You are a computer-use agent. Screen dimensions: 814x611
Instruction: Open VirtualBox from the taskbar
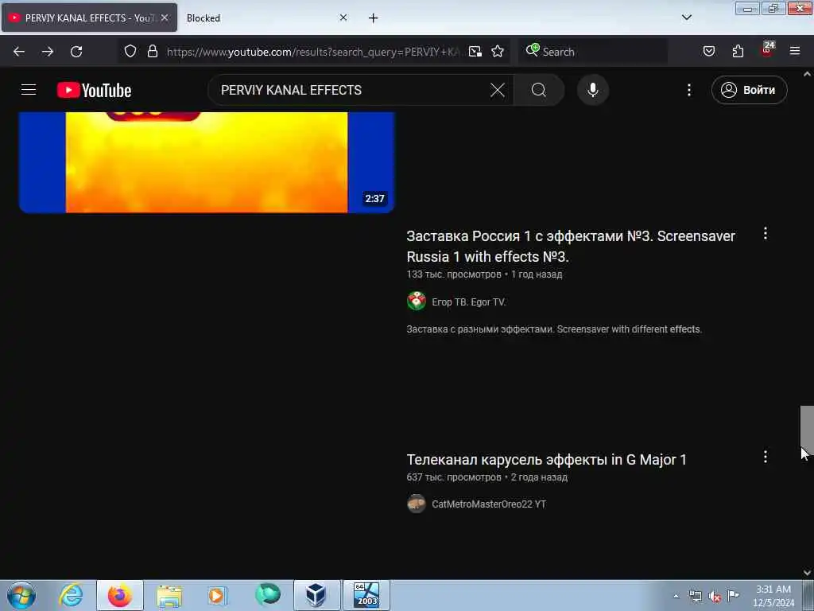coord(316,595)
